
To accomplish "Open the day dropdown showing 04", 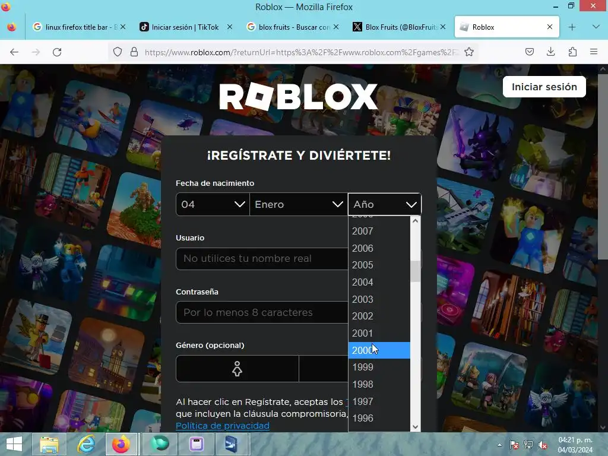I will point(213,204).
